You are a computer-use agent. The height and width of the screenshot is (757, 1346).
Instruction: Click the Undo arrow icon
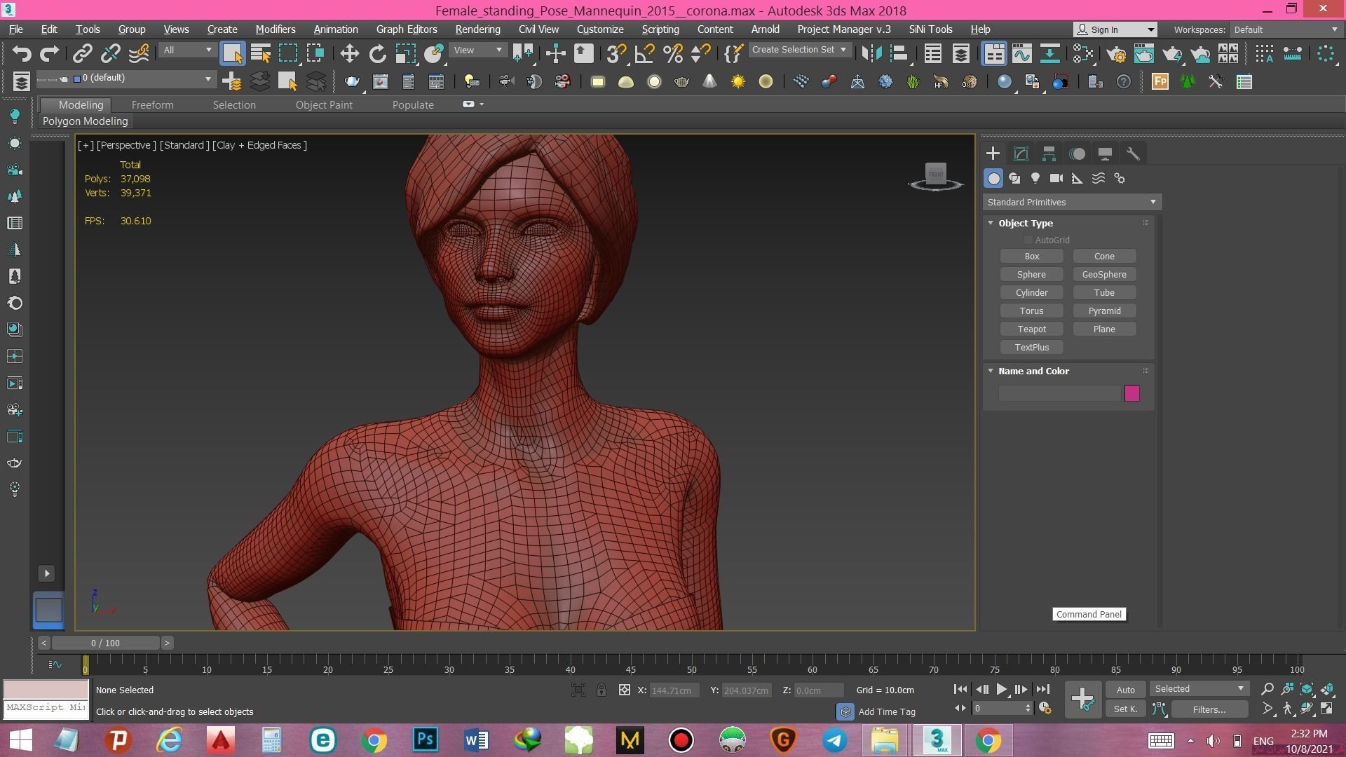click(22, 53)
